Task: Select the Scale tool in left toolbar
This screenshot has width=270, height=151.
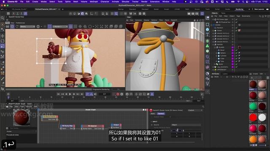Action: click(3, 46)
